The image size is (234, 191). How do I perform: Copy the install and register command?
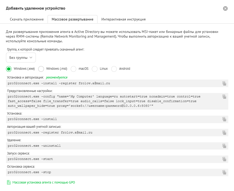(224, 83)
